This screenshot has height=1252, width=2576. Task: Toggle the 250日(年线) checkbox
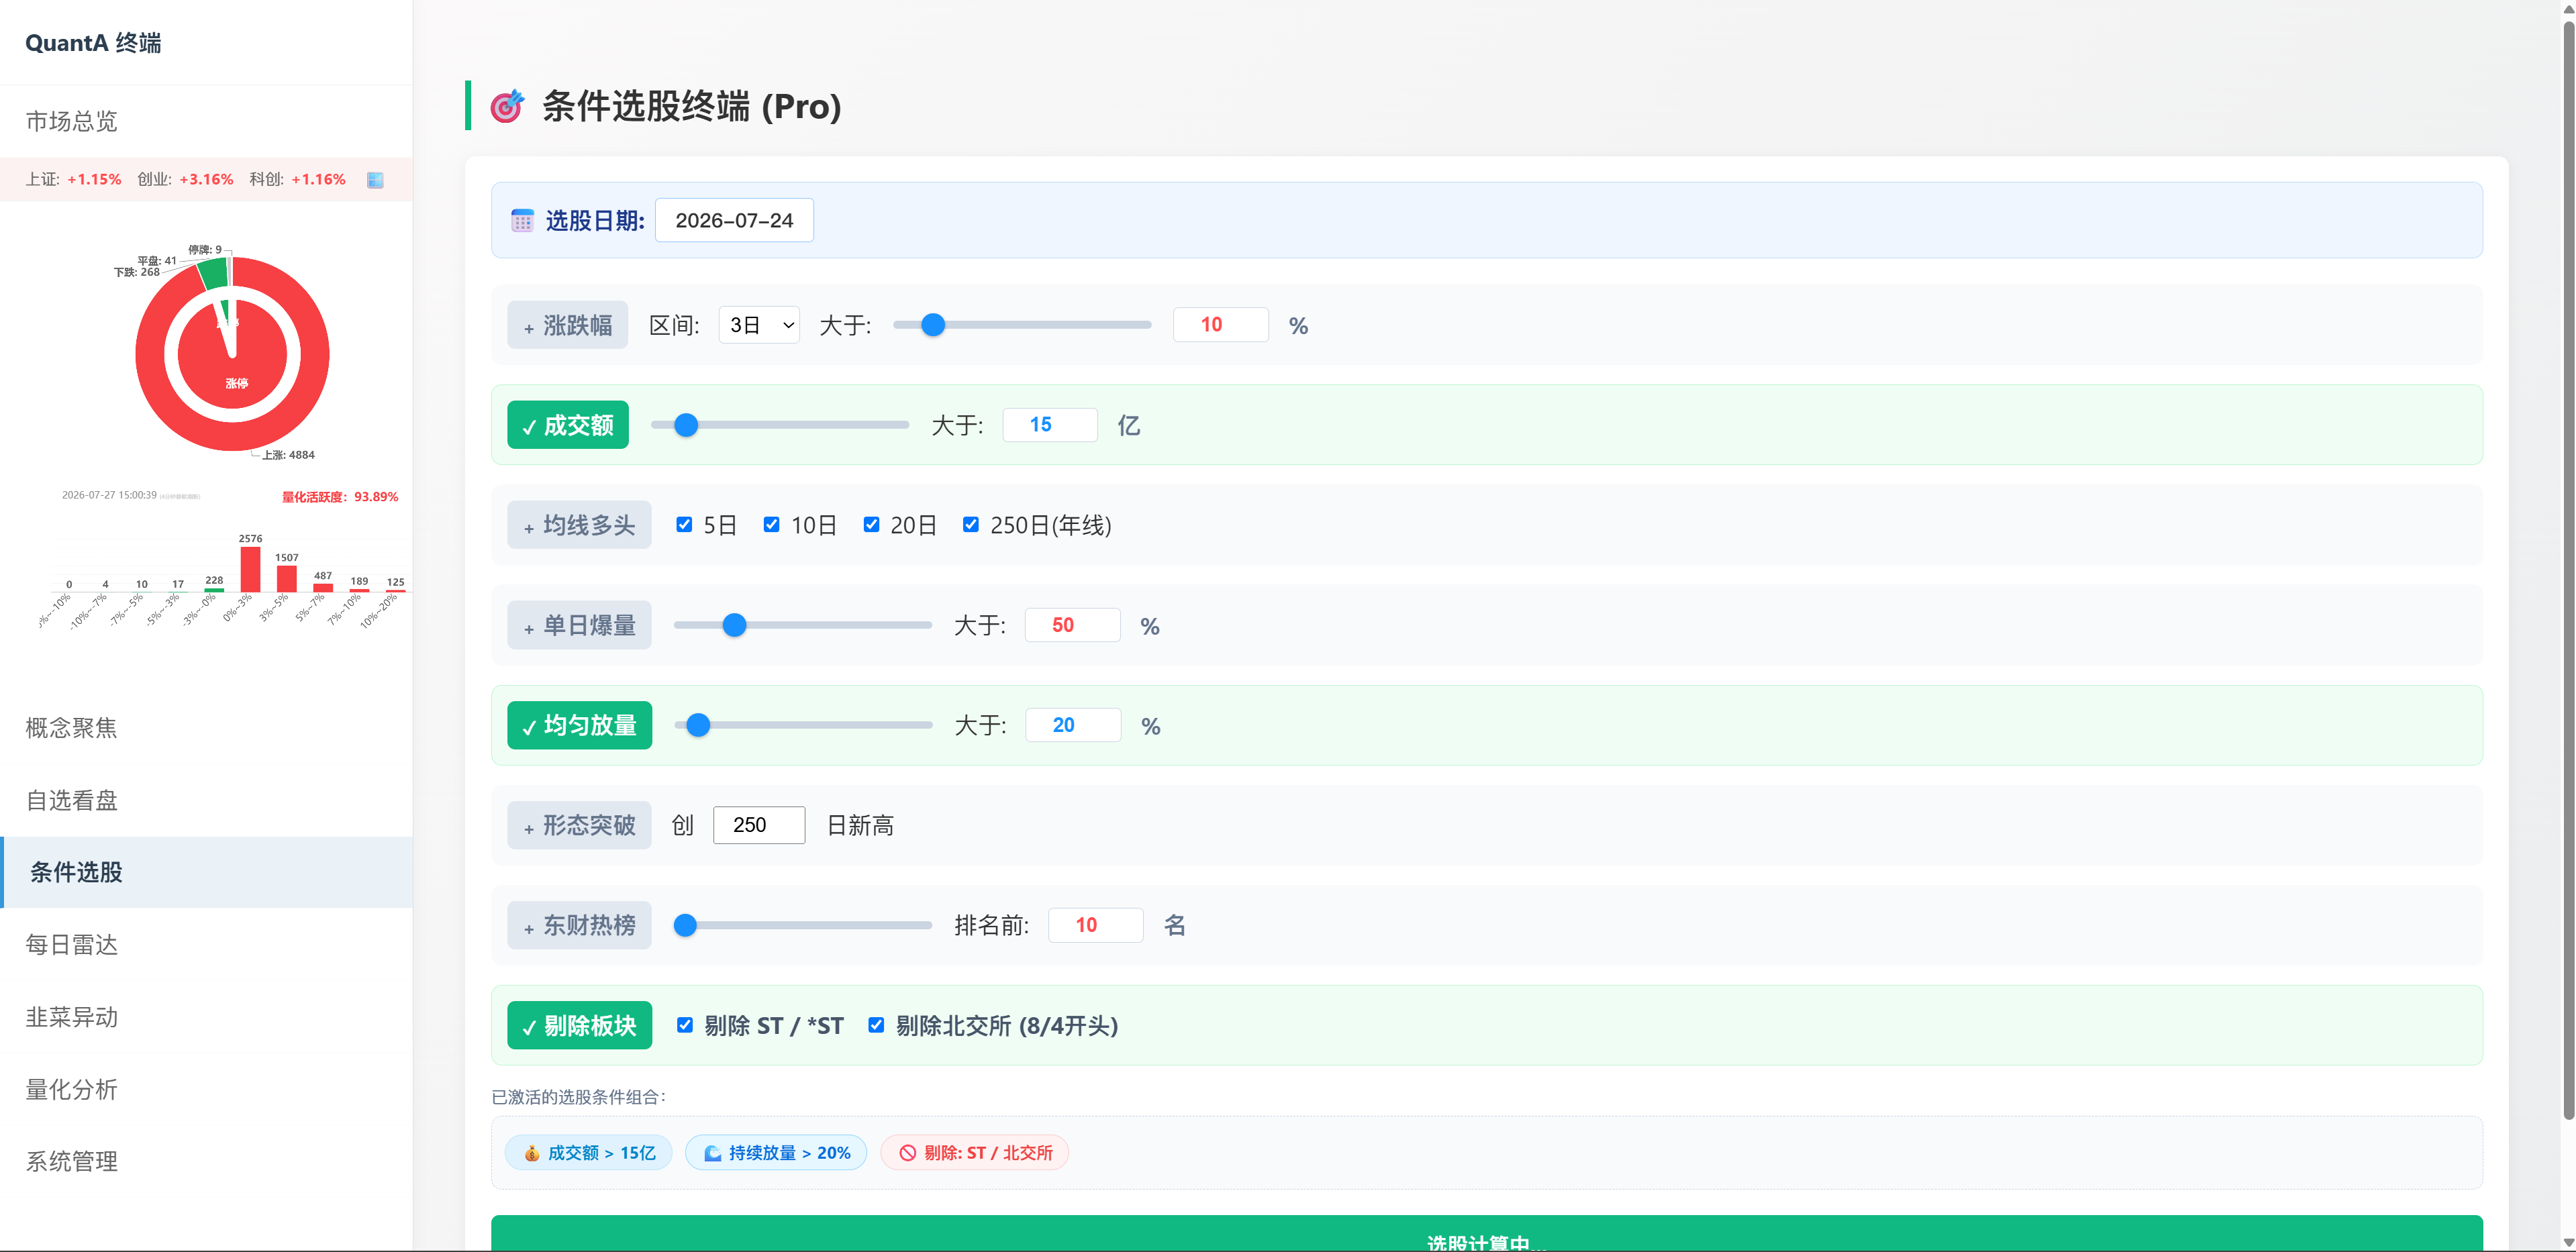(970, 524)
